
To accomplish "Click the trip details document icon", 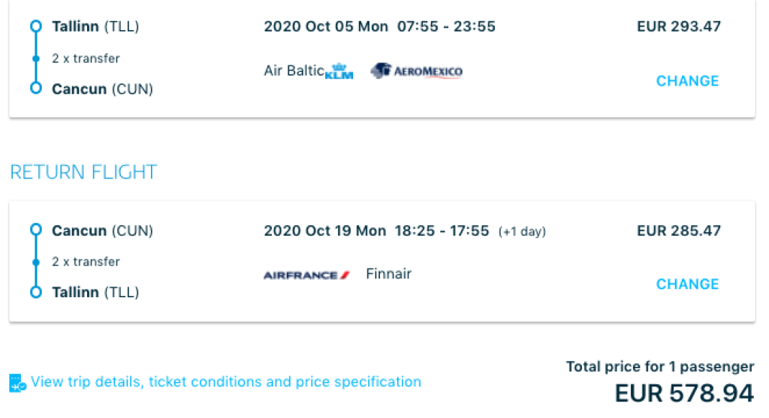I will (x=18, y=383).
